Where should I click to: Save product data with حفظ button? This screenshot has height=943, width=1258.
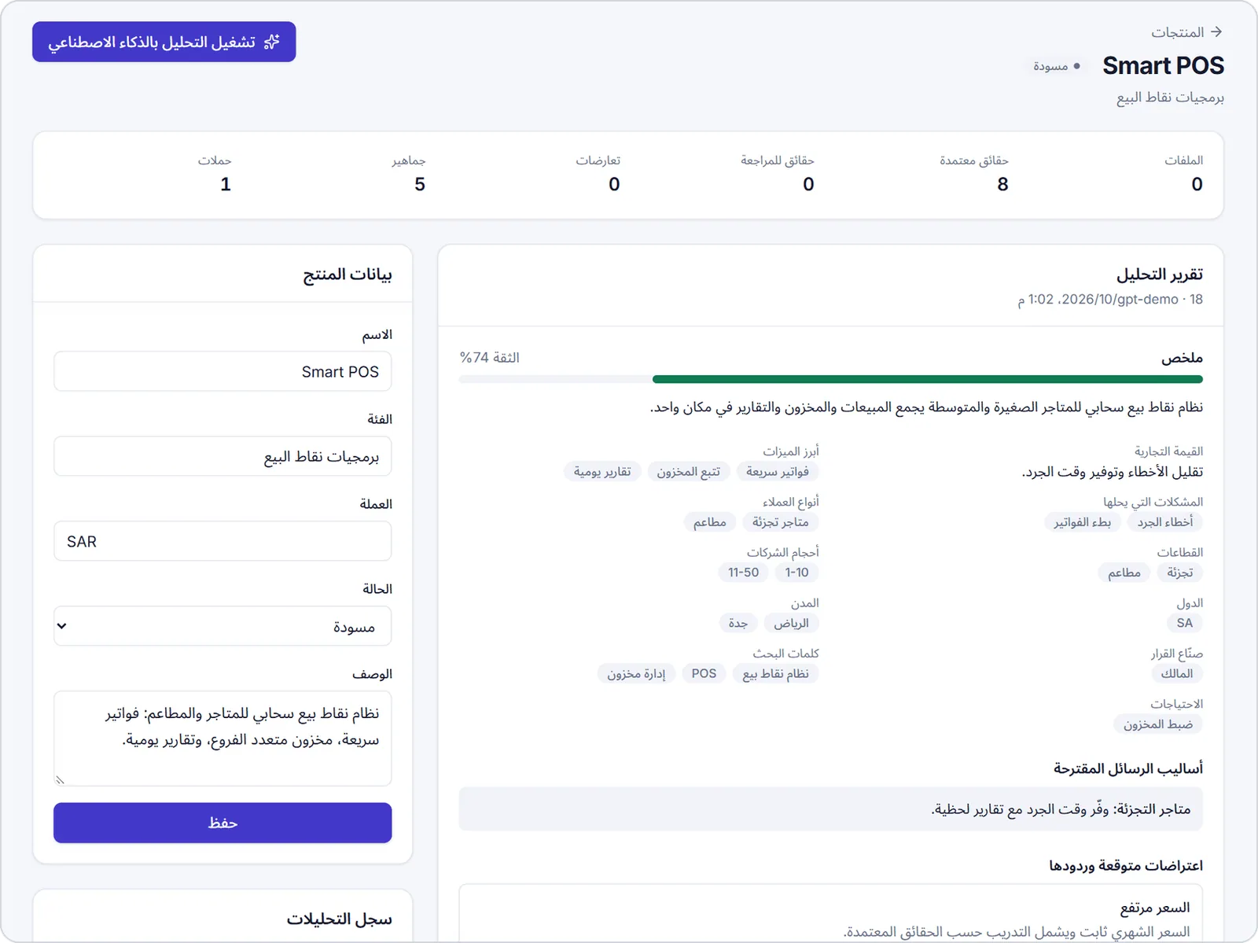(223, 823)
